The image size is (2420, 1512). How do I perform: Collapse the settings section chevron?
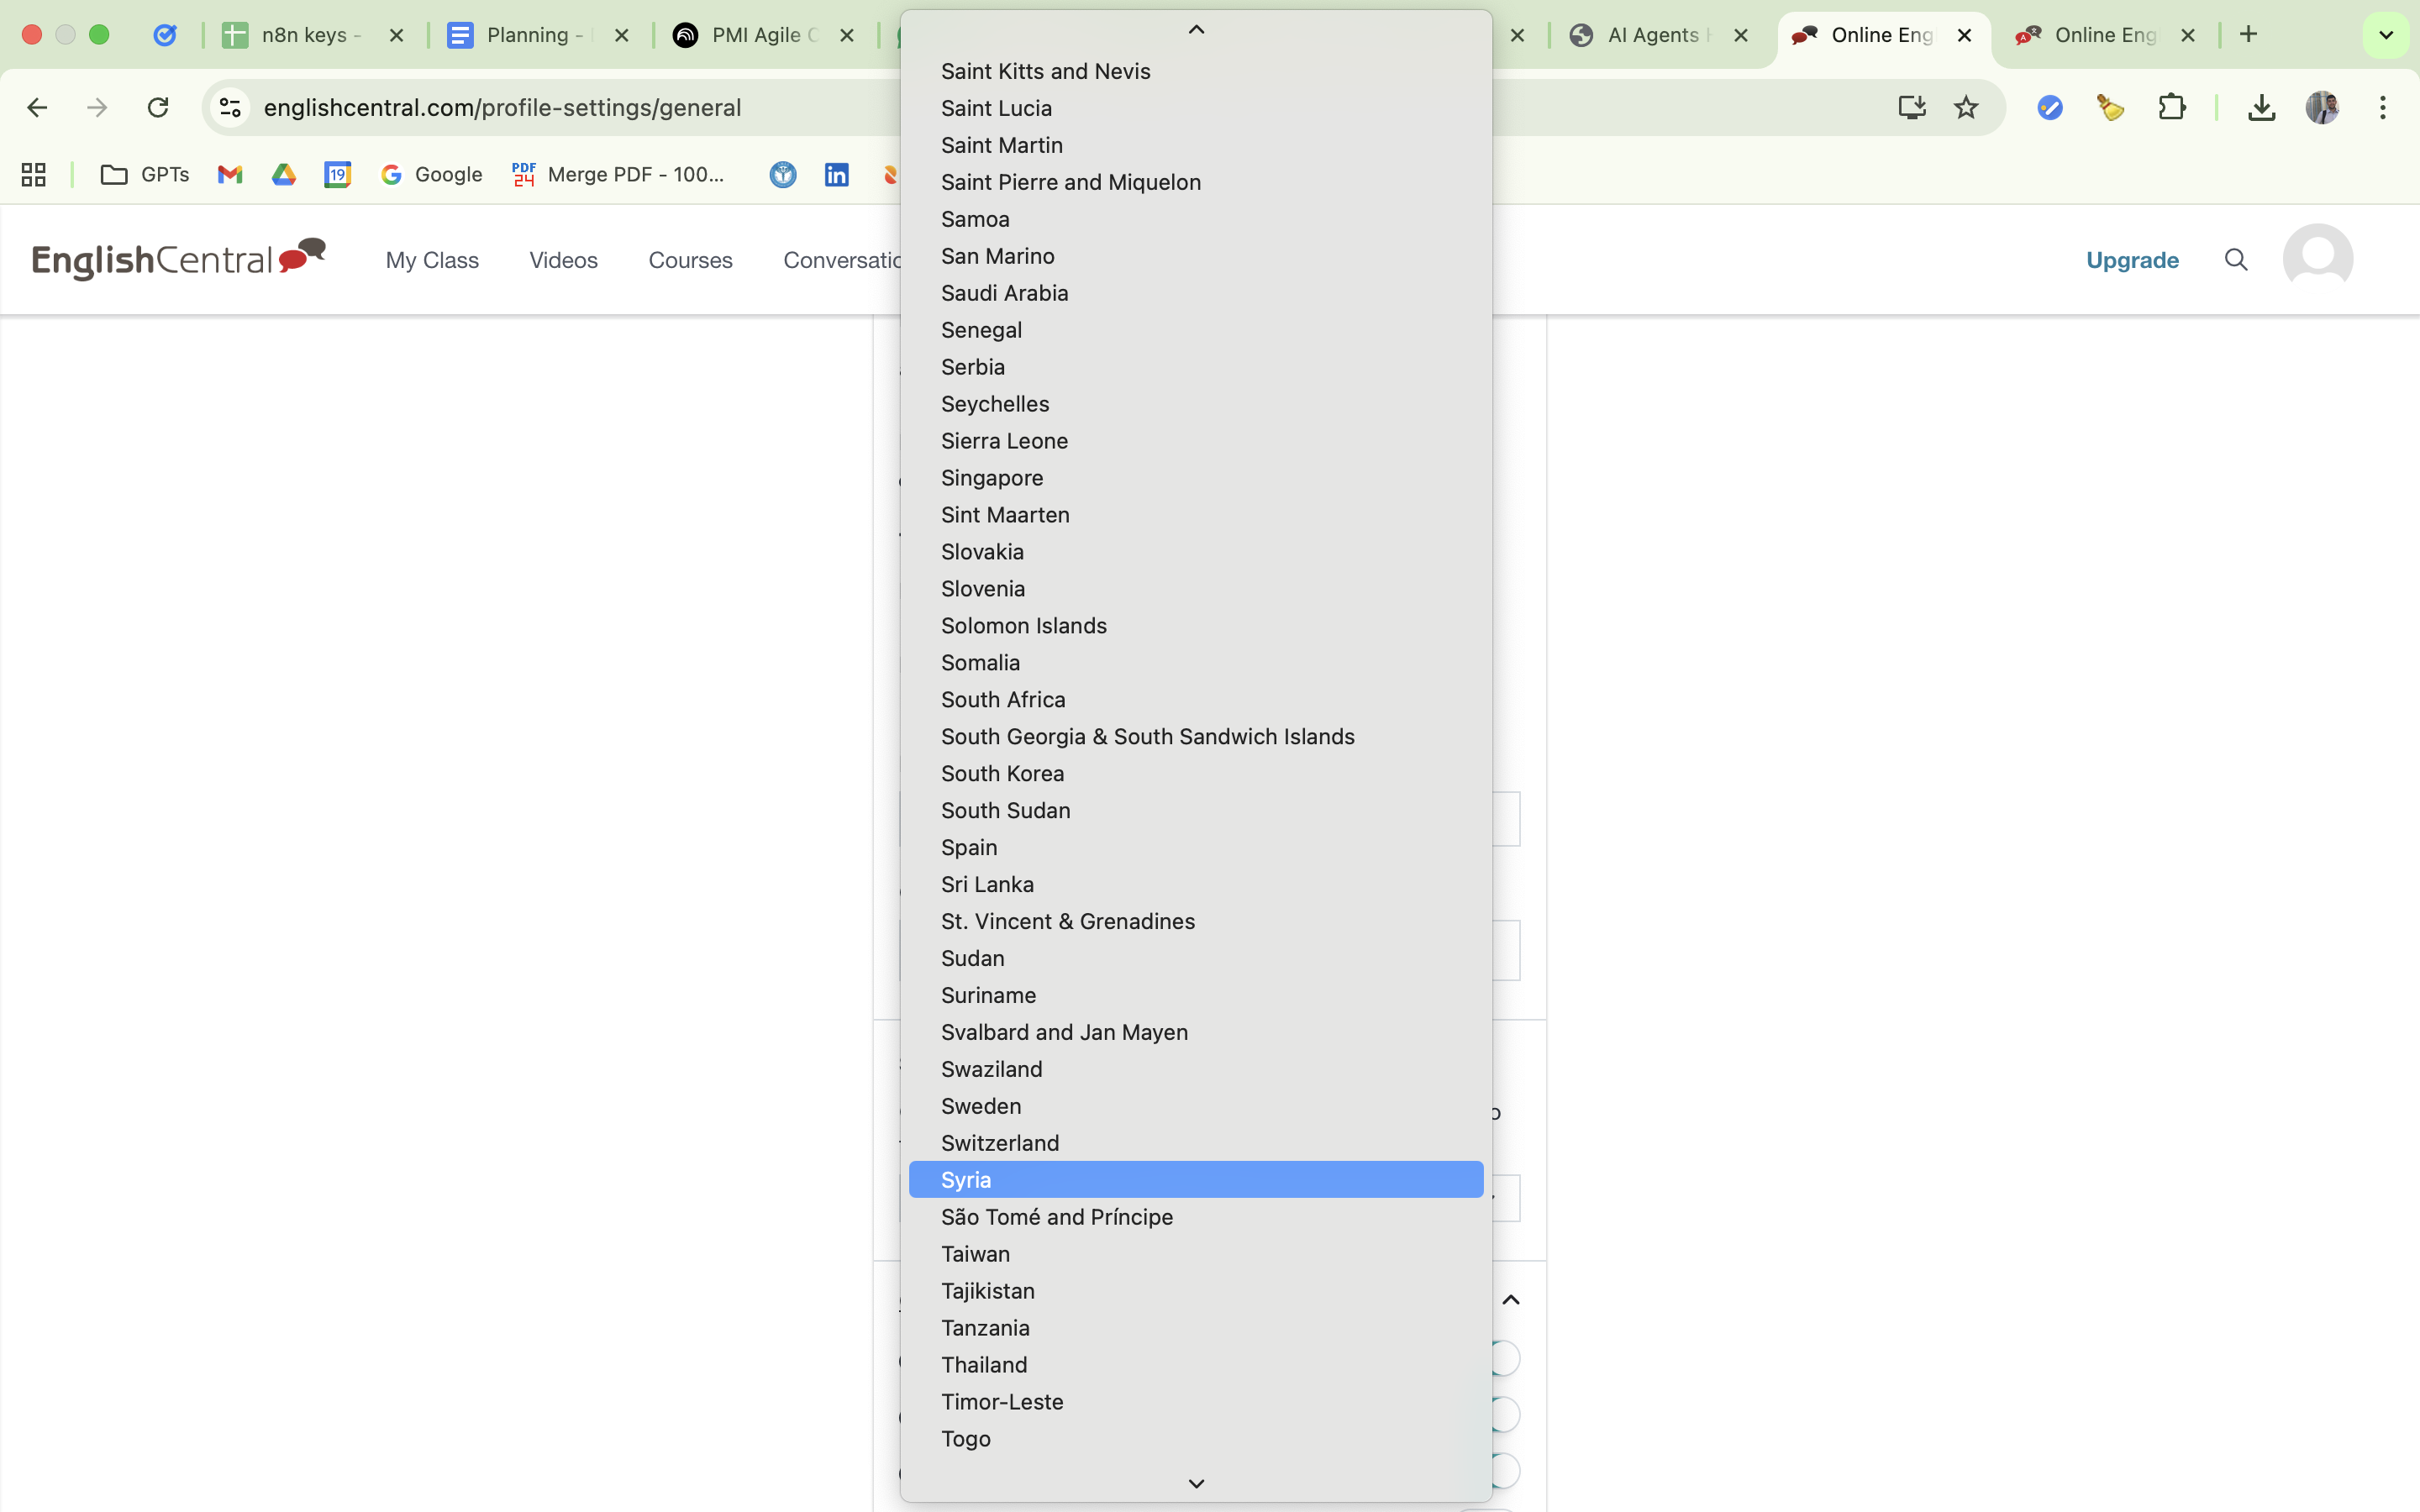tap(1511, 1300)
